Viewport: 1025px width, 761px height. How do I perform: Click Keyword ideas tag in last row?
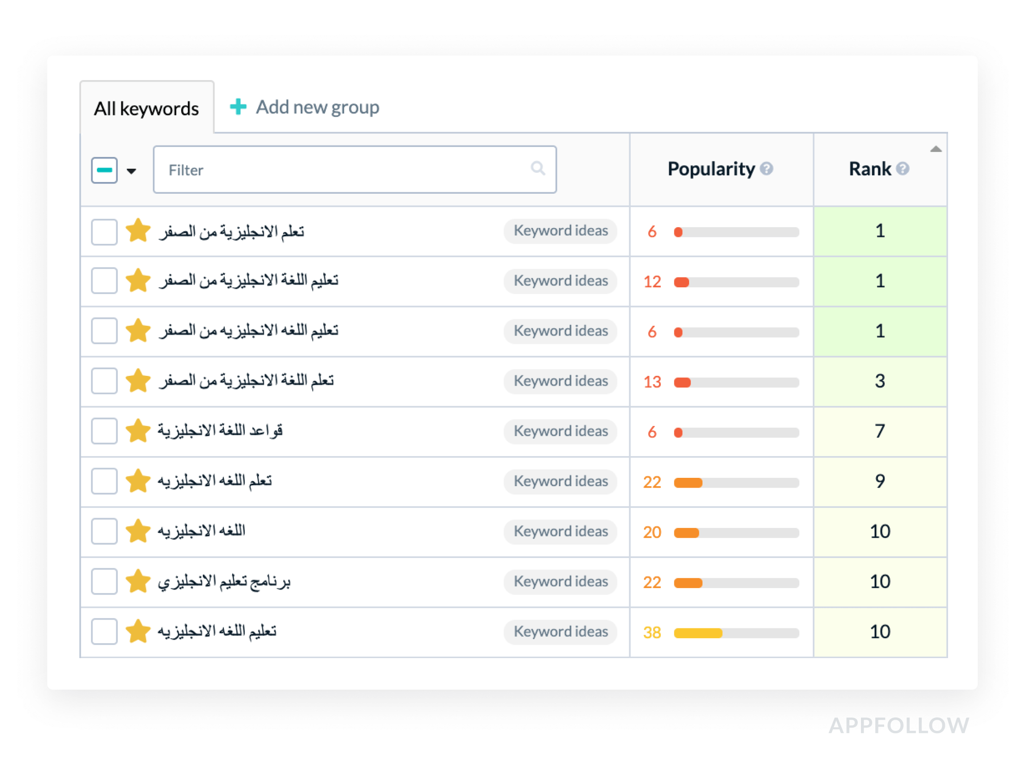(x=560, y=632)
